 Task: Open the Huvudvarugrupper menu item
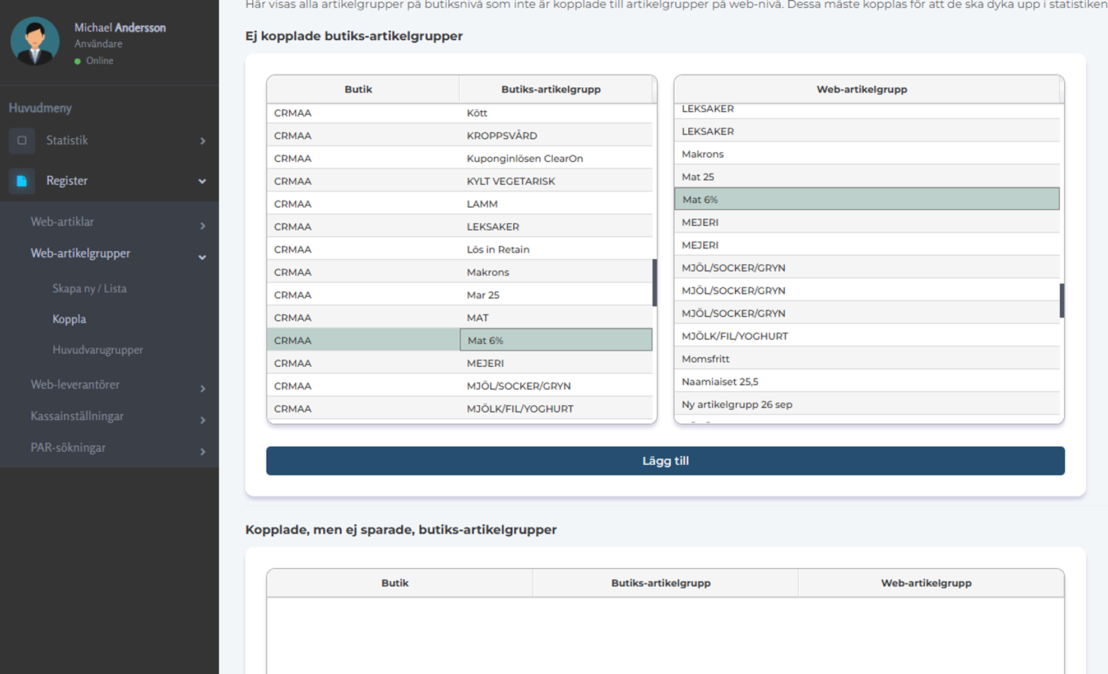pos(98,350)
